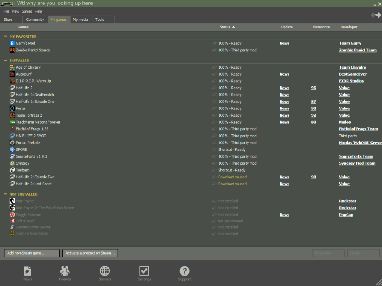Click the Portal: Prelude icon
Viewport: 382px width, 286px height.
pos(12,143)
